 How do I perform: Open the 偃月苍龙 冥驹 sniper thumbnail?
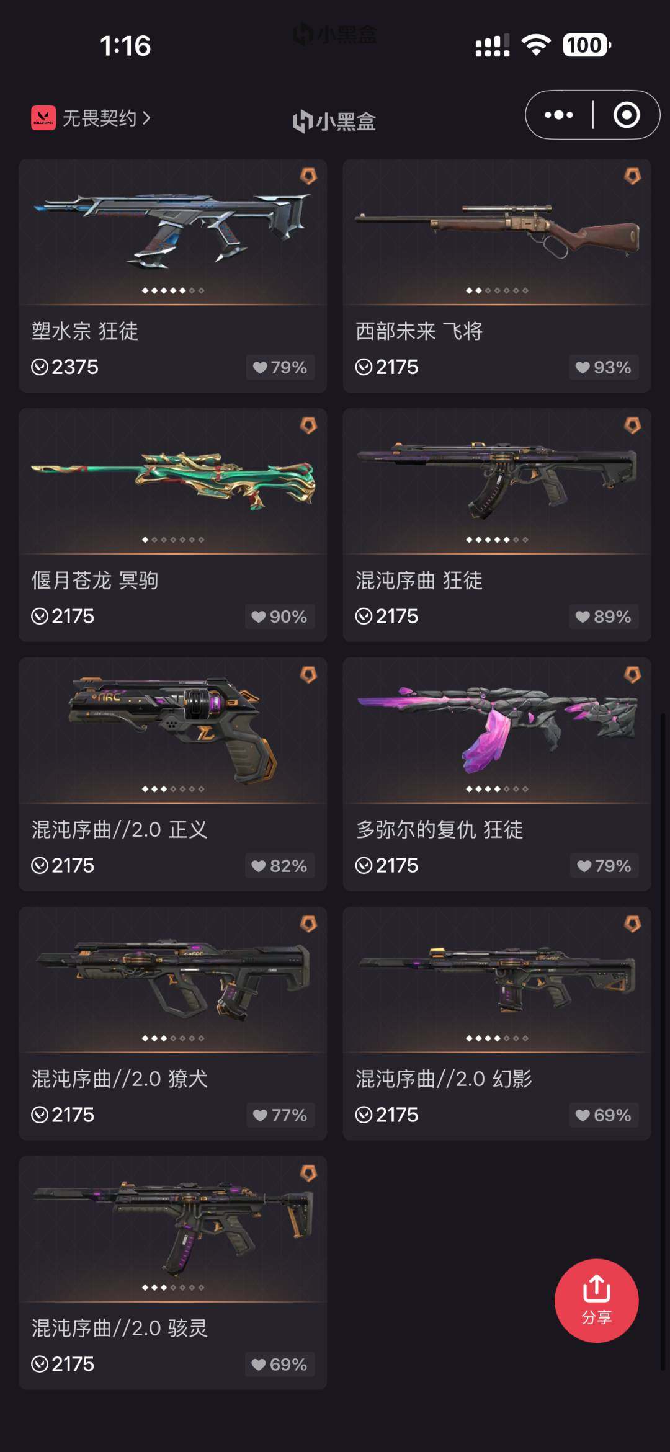pyautogui.click(x=173, y=481)
